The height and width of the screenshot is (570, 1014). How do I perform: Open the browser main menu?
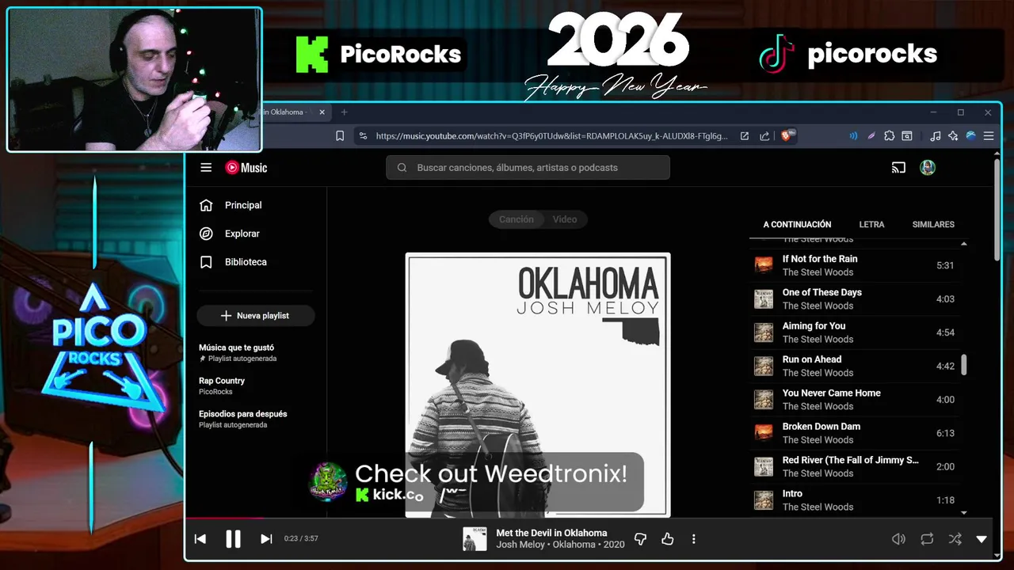tap(989, 136)
